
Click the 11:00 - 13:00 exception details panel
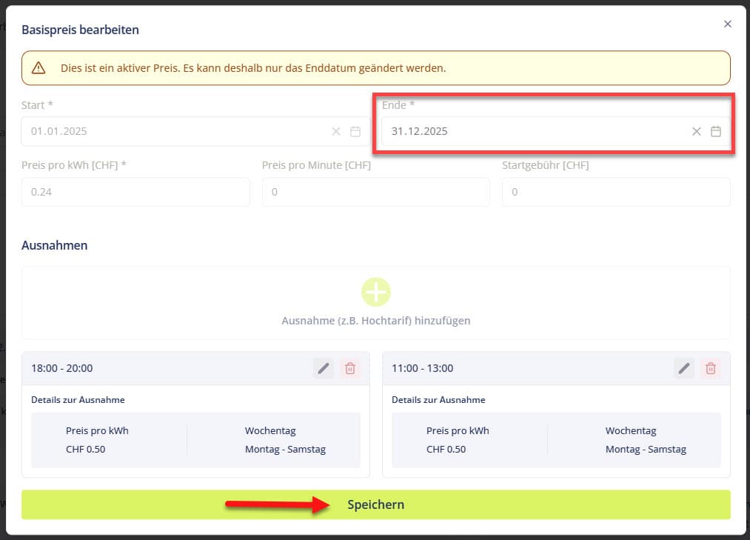click(556, 440)
